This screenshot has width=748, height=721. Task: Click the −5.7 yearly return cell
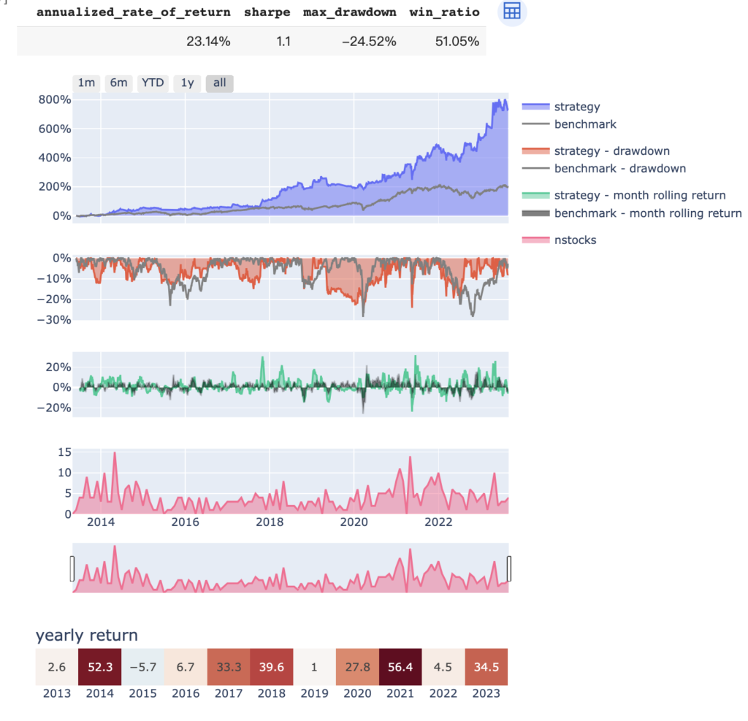click(x=142, y=667)
